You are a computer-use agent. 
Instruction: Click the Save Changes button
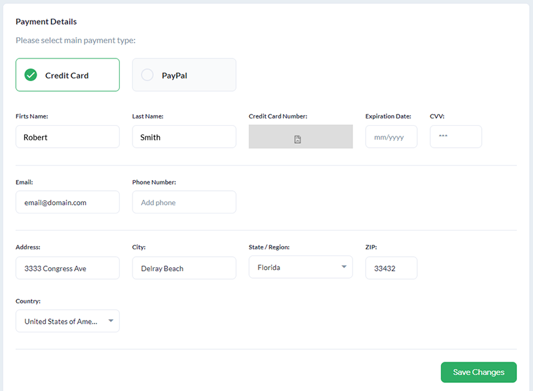coord(478,372)
